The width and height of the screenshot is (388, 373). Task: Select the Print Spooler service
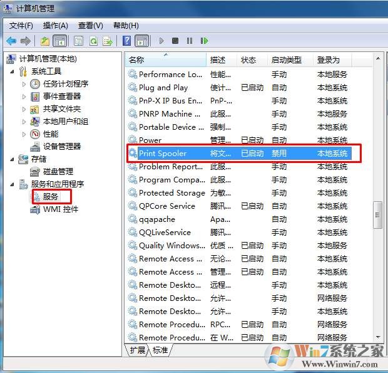pyautogui.click(x=239, y=154)
